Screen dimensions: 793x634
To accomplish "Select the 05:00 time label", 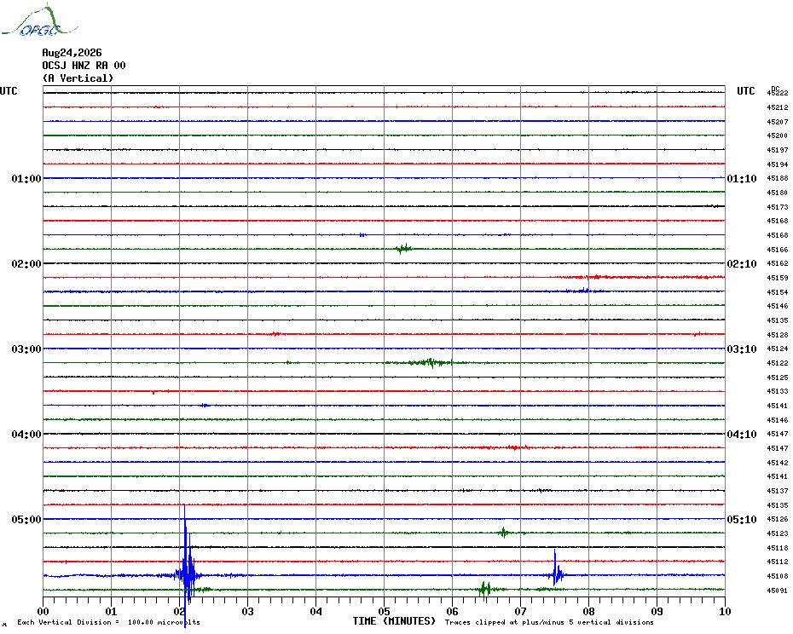I will tap(26, 519).
